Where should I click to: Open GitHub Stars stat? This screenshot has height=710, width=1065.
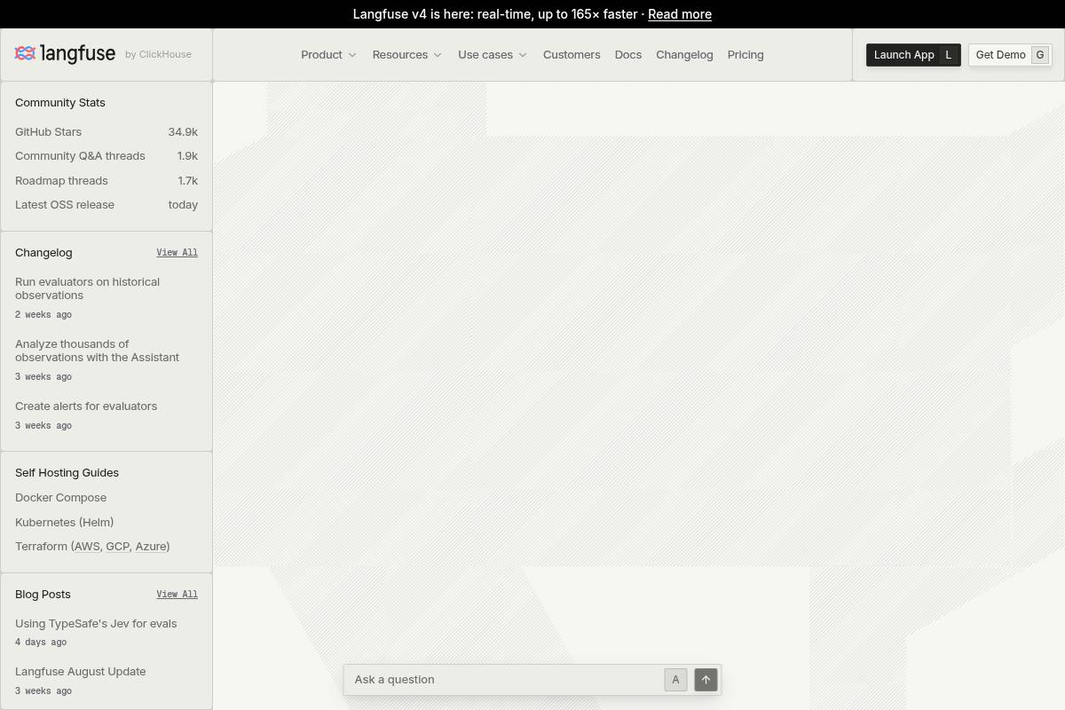click(x=106, y=131)
